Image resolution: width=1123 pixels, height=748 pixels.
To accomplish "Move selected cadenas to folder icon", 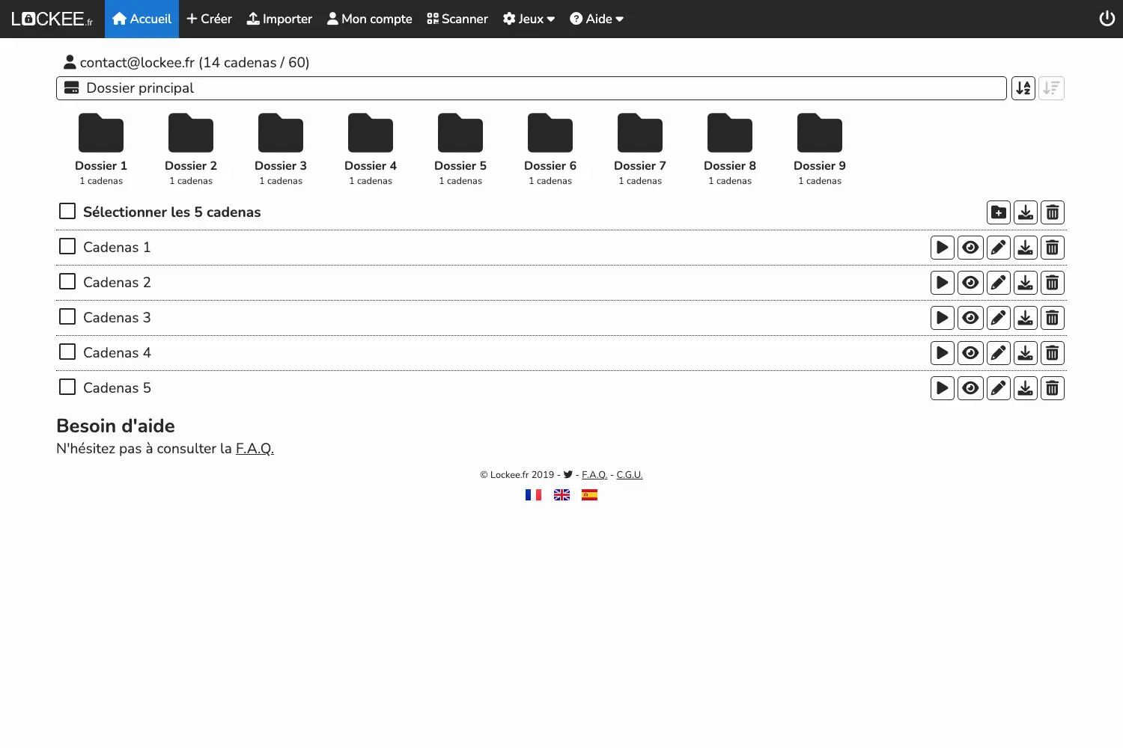I will click(x=999, y=212).
